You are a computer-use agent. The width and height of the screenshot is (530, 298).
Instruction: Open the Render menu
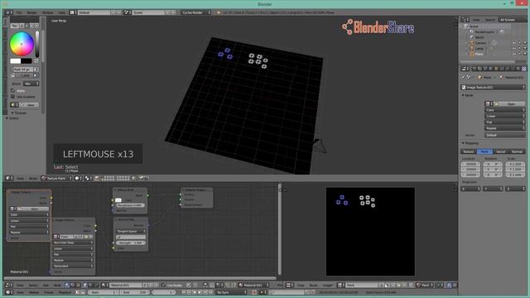(31, 12)
